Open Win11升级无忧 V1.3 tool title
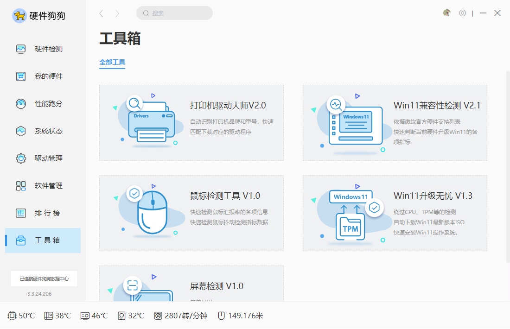The height and width of the screenshot is (329, 510). [x=433, y=196]
